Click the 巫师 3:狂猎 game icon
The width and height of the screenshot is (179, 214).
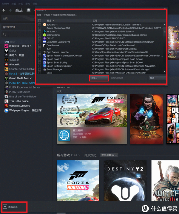(x=6, y=55)
